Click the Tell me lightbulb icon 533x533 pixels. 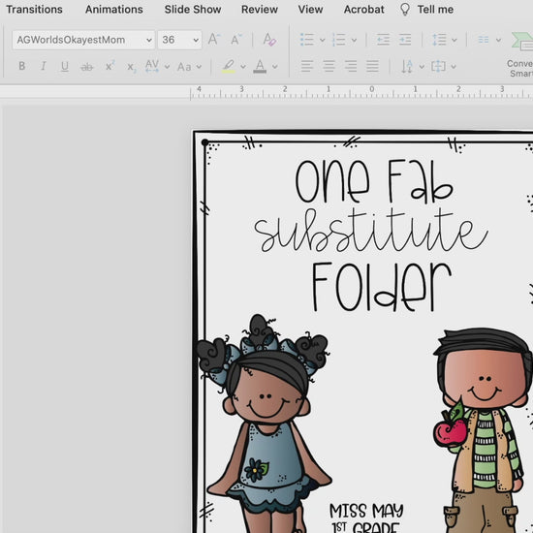[x=405, y=10]
